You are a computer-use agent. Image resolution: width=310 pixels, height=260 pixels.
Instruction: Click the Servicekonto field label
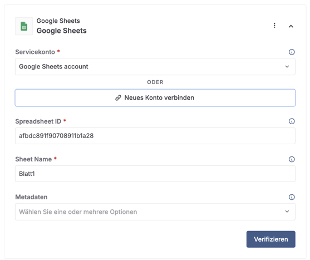[x=35, y=52]
